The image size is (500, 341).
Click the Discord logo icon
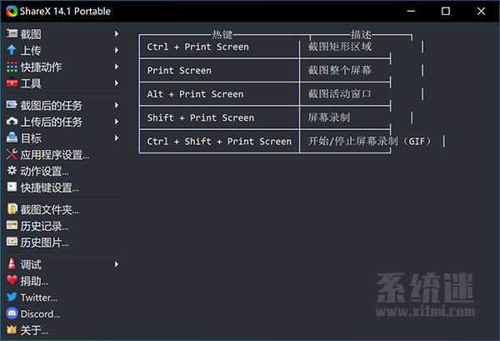click(x=12, y=313)
